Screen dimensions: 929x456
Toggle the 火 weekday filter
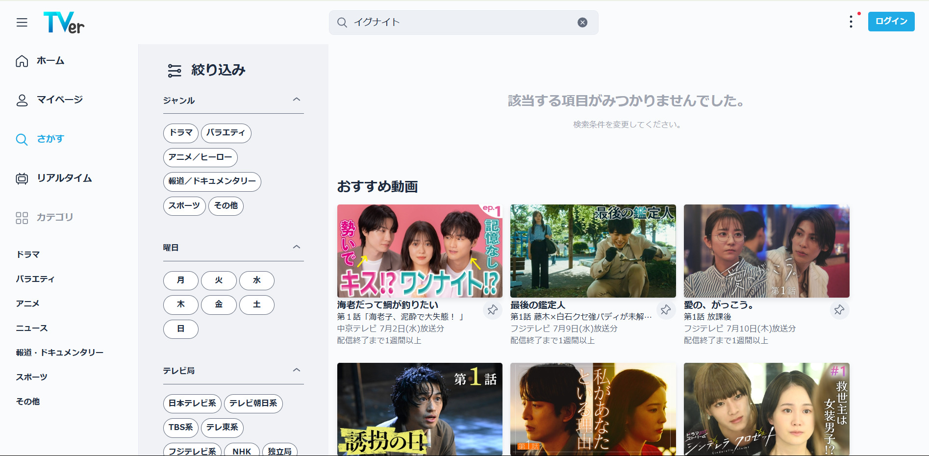click(219, 280)
